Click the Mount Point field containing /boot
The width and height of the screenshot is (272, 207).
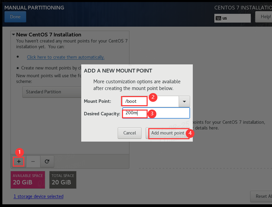(150, 101)
